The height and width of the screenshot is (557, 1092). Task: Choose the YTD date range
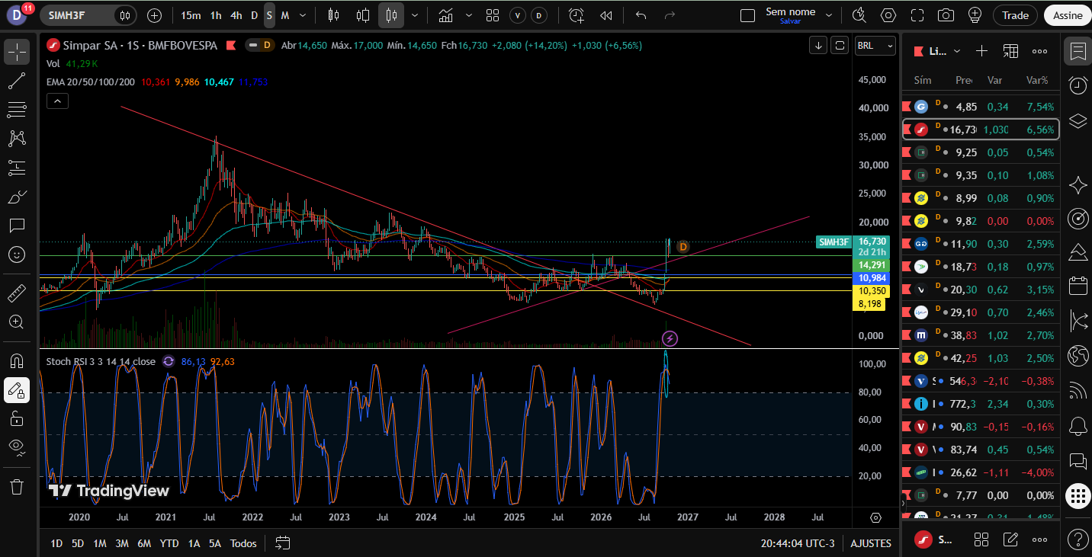(169, 543)
